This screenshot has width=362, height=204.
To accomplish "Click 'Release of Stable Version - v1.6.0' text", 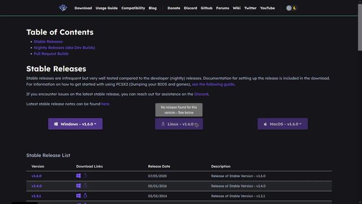I will tap(238, 176).
